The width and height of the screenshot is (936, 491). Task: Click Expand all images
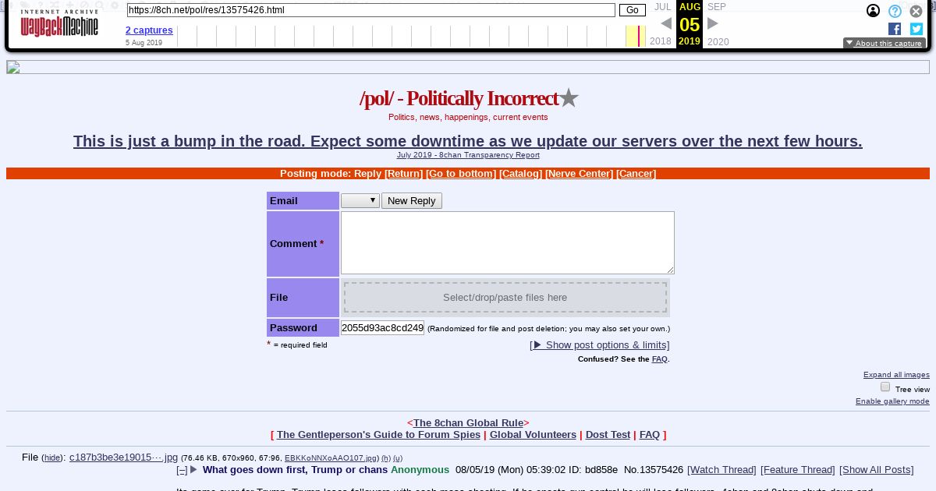[896, 375]
